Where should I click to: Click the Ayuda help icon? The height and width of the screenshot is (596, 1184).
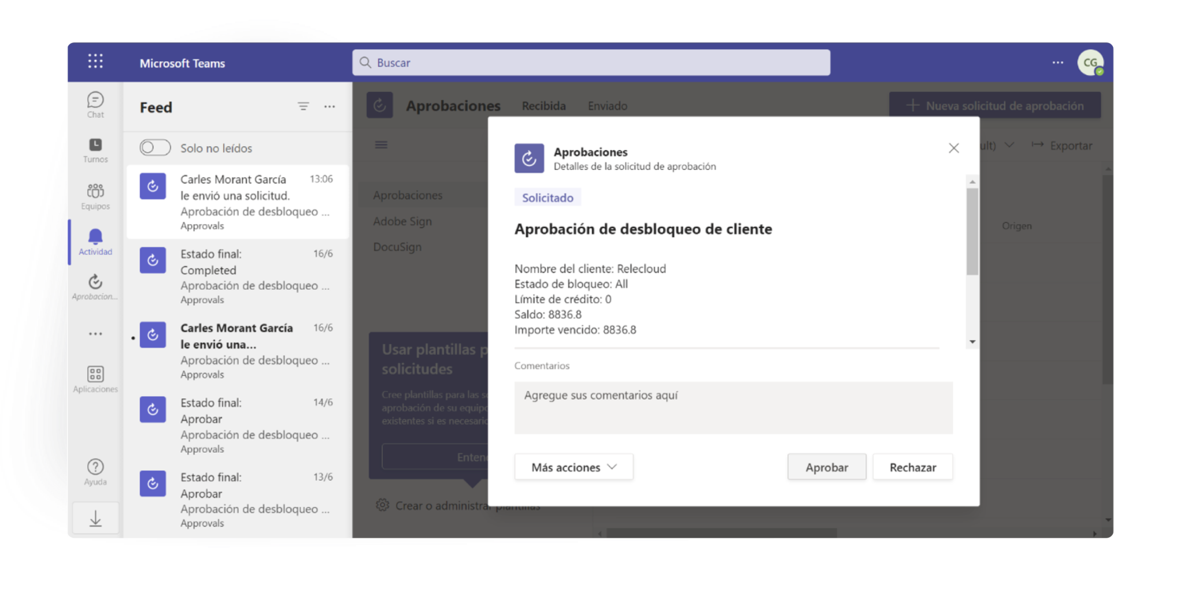click(x=95, y=471)
